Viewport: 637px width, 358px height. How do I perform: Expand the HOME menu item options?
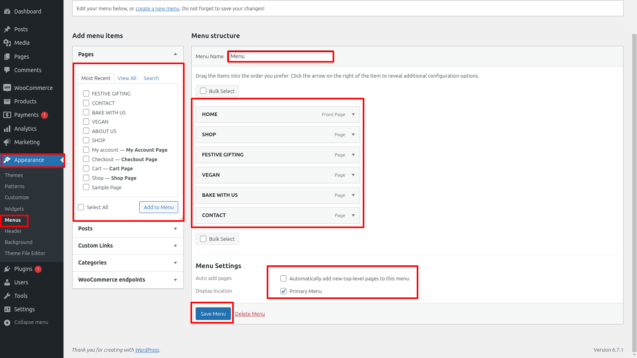[x=353, y=114]
